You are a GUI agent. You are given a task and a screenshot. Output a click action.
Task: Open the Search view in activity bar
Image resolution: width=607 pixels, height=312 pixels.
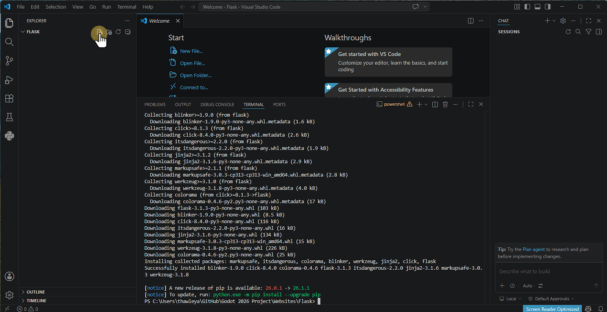point(9,42)
